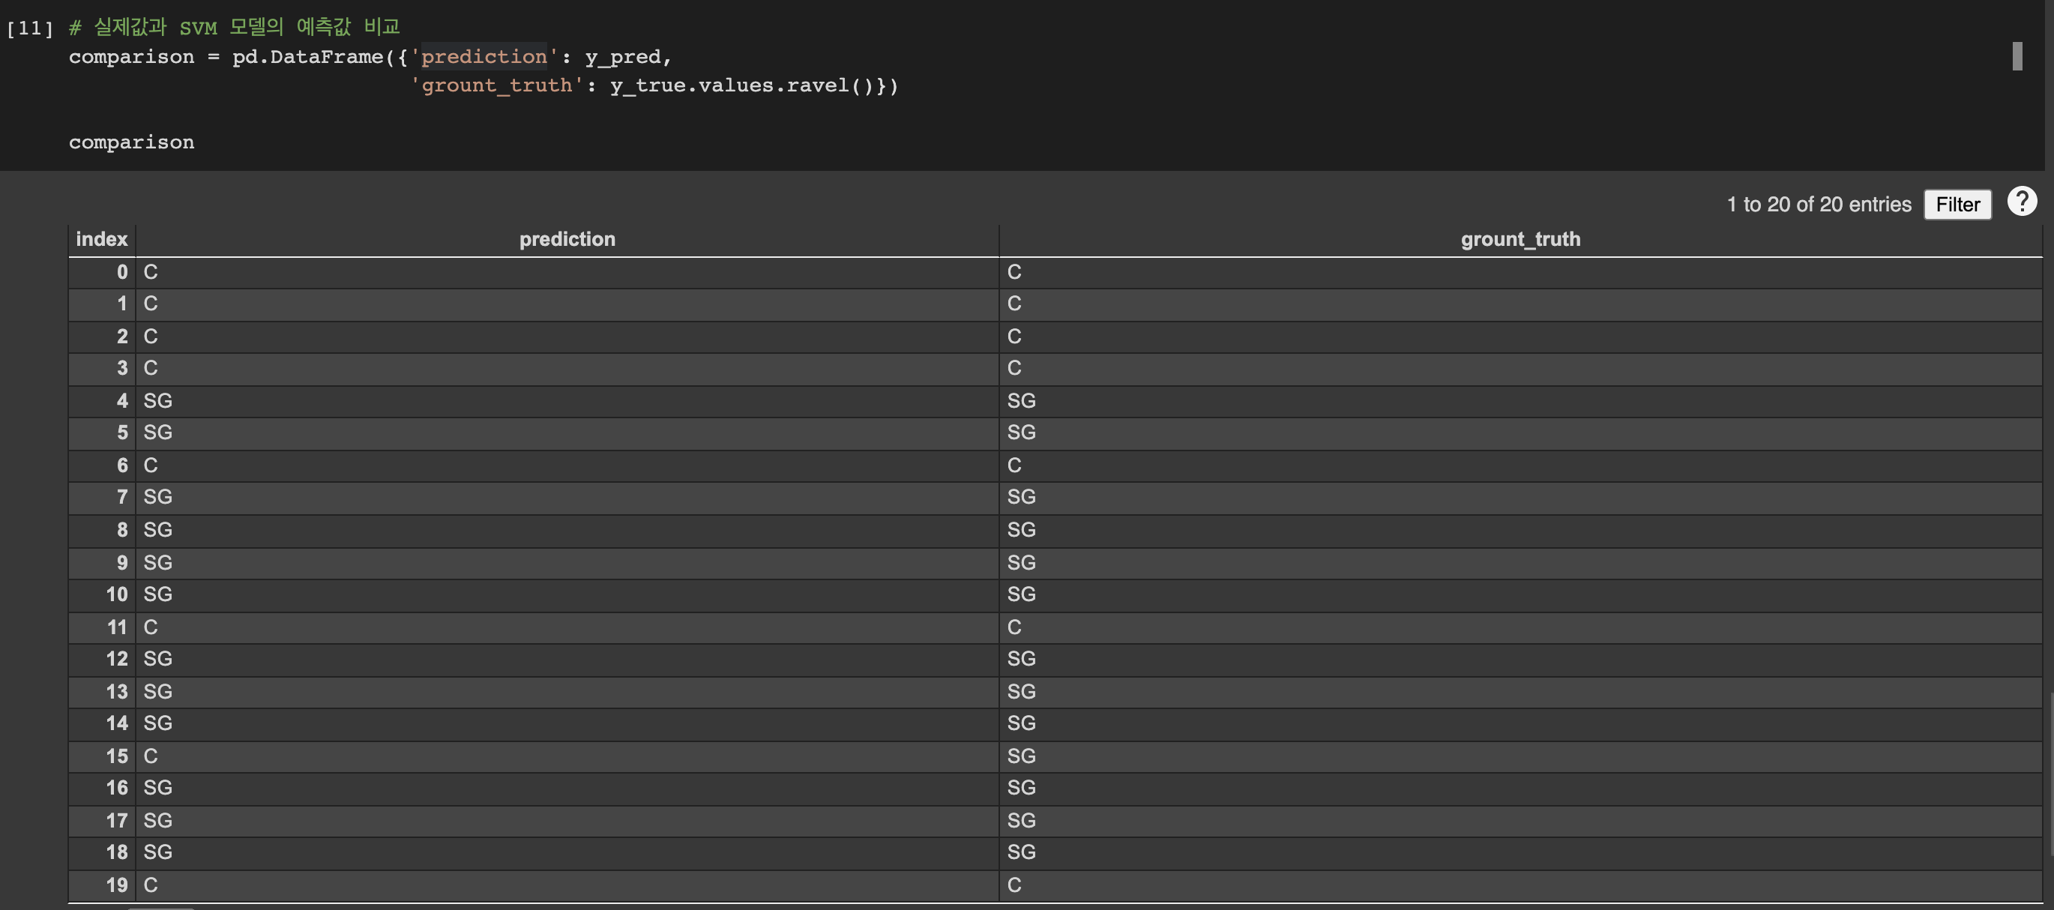Image resolution: width=2054 pixels, height=910 pixels.
Task: Click the row index 0 cell
Action: (121, 272)
